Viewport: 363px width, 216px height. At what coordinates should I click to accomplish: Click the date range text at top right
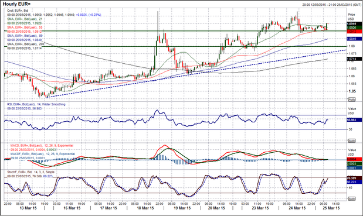pos(331,5)
